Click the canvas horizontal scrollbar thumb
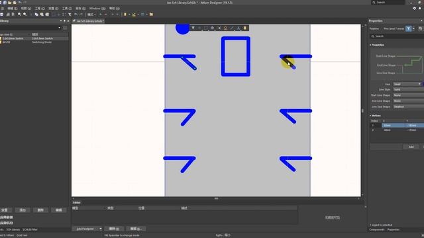Image resolution: width=424 pixels, height=238 pixels. [216, 198]
